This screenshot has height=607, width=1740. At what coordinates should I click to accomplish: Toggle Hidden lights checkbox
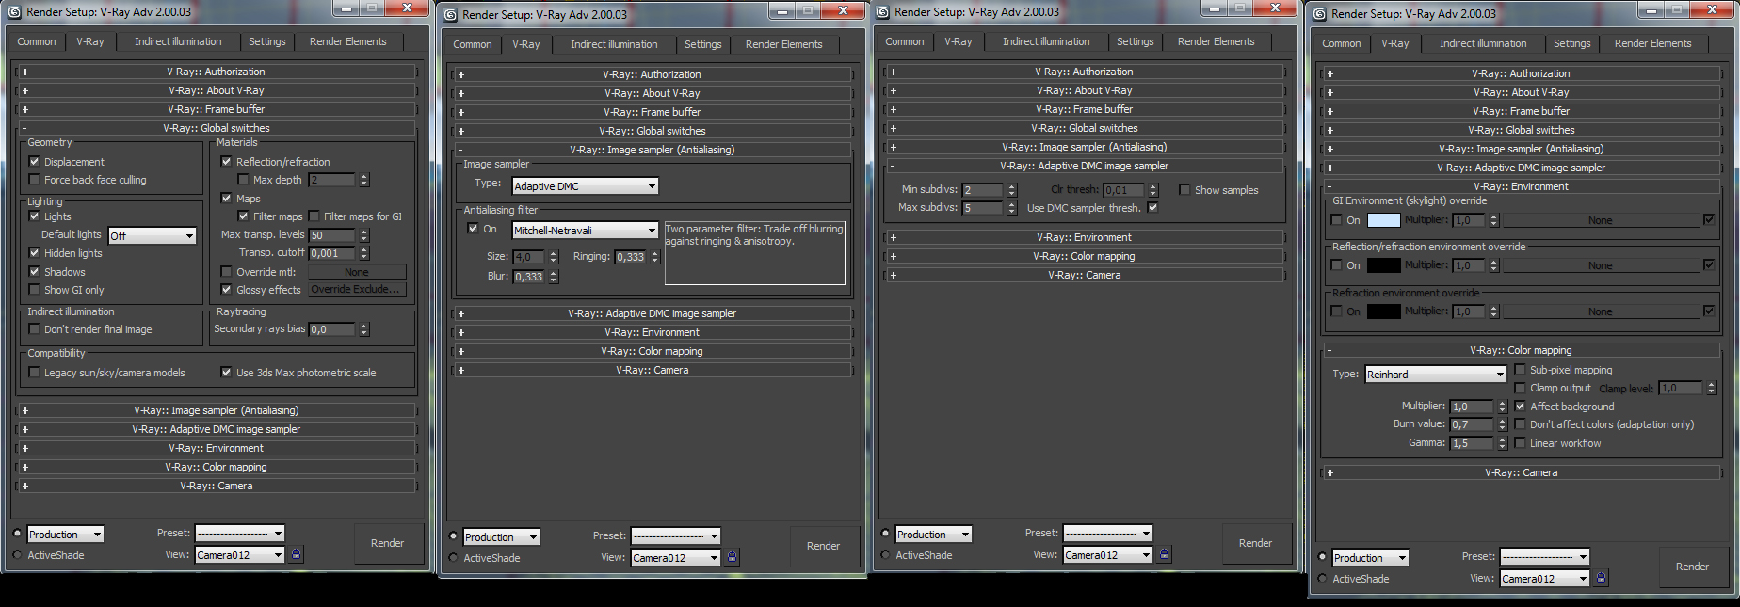35,253
